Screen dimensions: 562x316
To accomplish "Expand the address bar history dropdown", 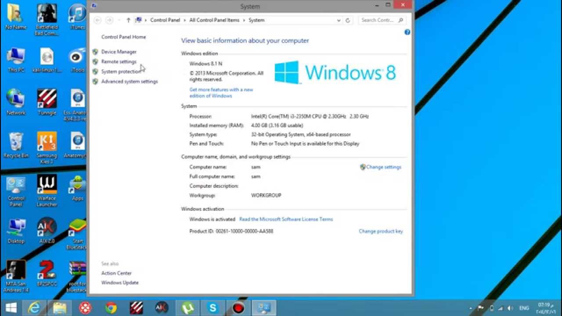I will [x=339, y=20].
